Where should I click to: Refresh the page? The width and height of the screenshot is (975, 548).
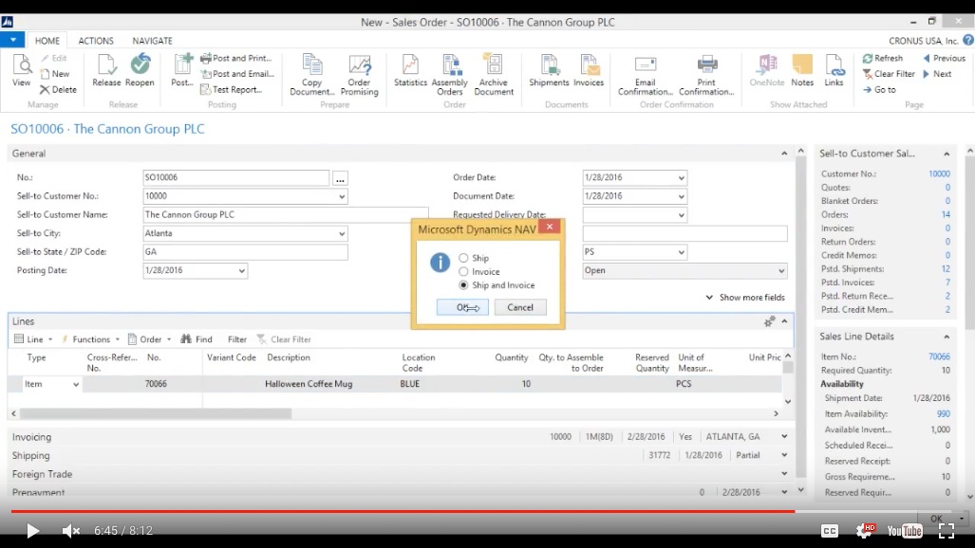(882, 58)
